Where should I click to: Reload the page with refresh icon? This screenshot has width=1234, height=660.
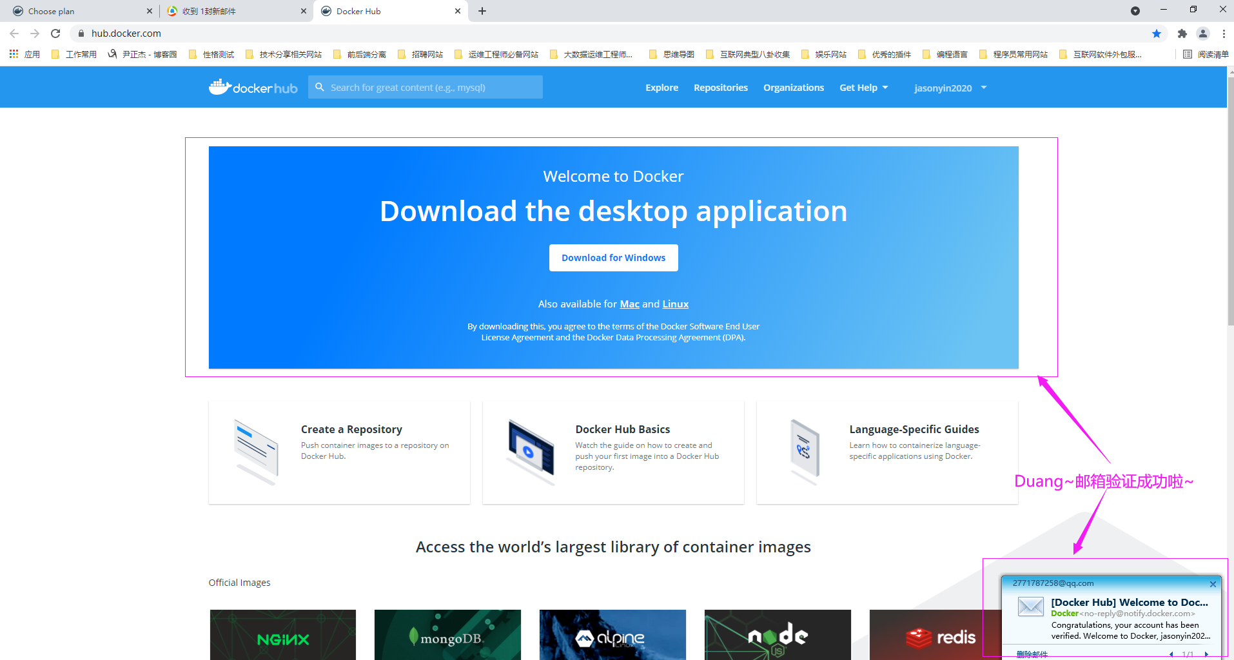55,34
